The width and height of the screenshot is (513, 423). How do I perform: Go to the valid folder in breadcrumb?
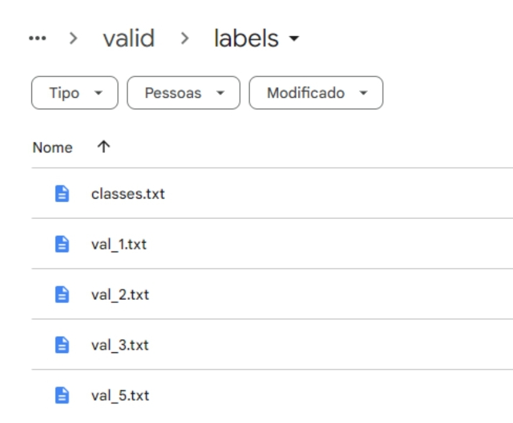pyautogui.click(x=129, y=38)
